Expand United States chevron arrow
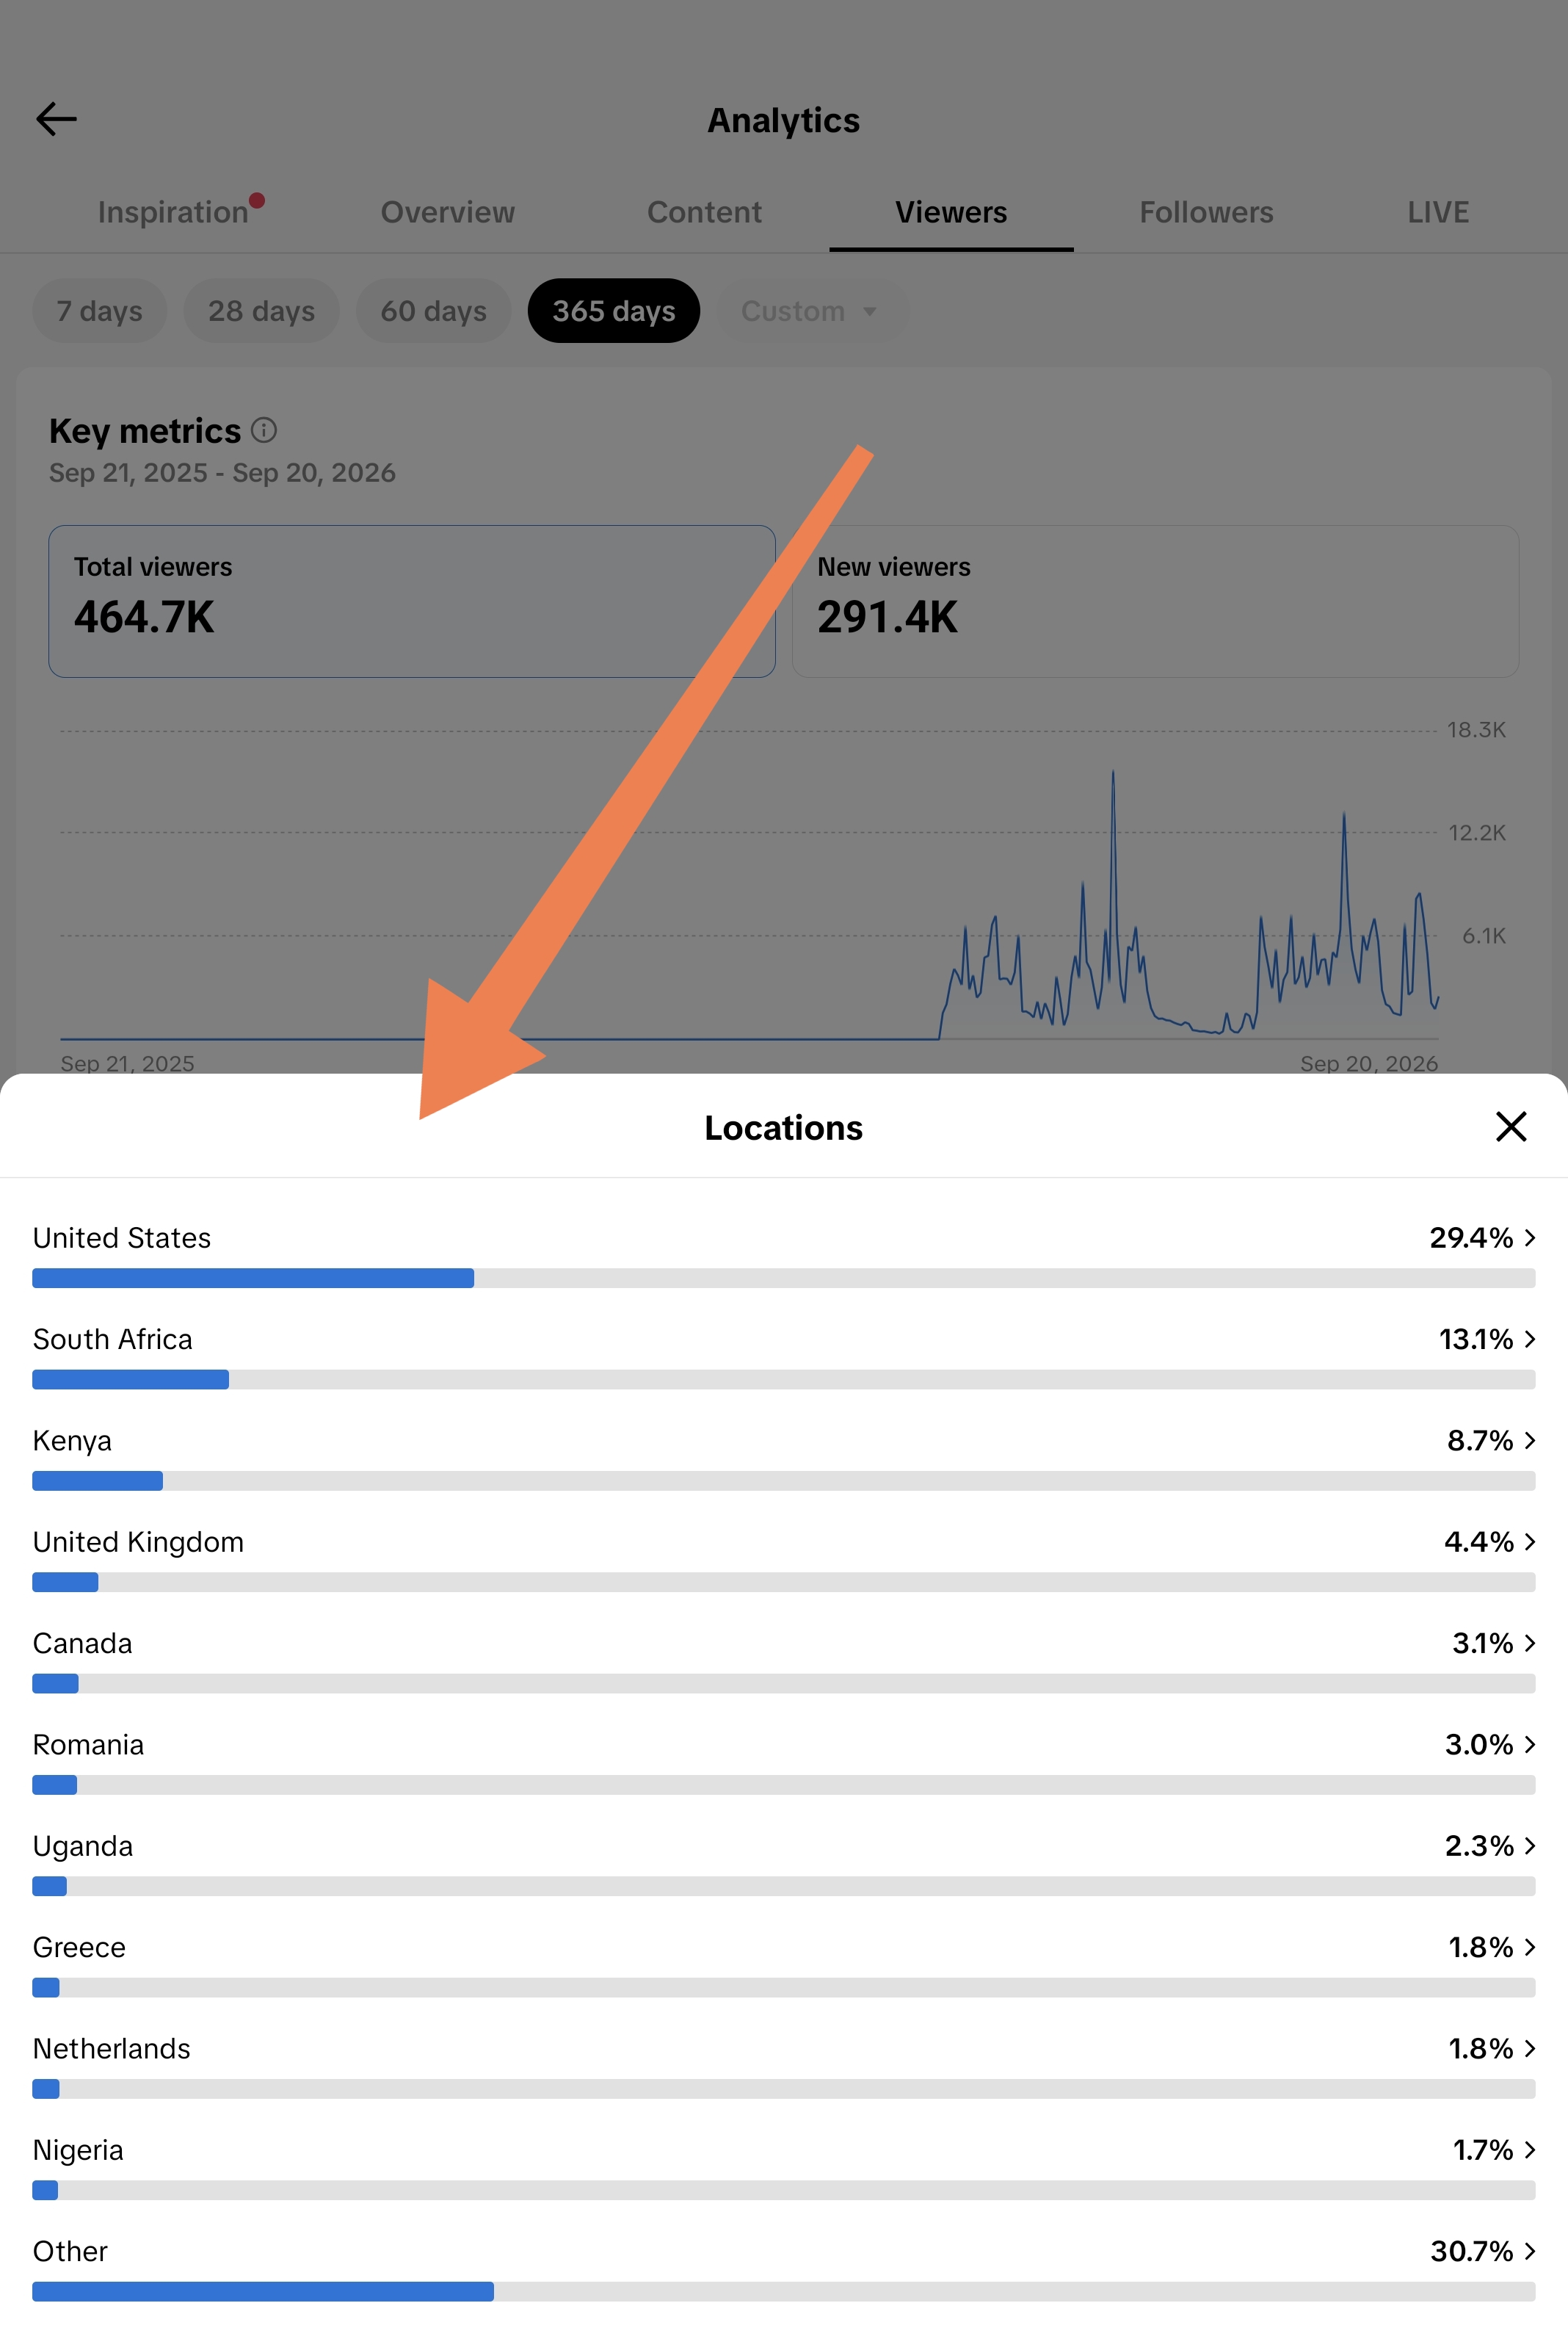Screen dimensions: 1568x2350 click(x=1529, y=1237)
